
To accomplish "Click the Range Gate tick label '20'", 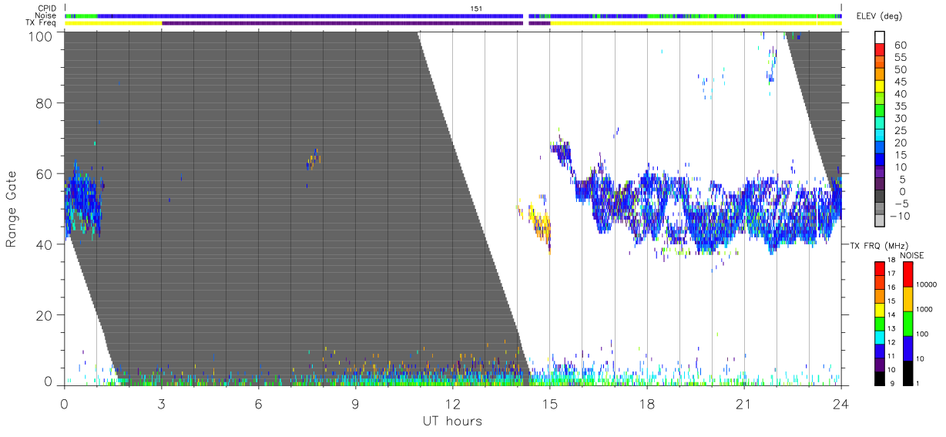I will (x=44, y=315).
